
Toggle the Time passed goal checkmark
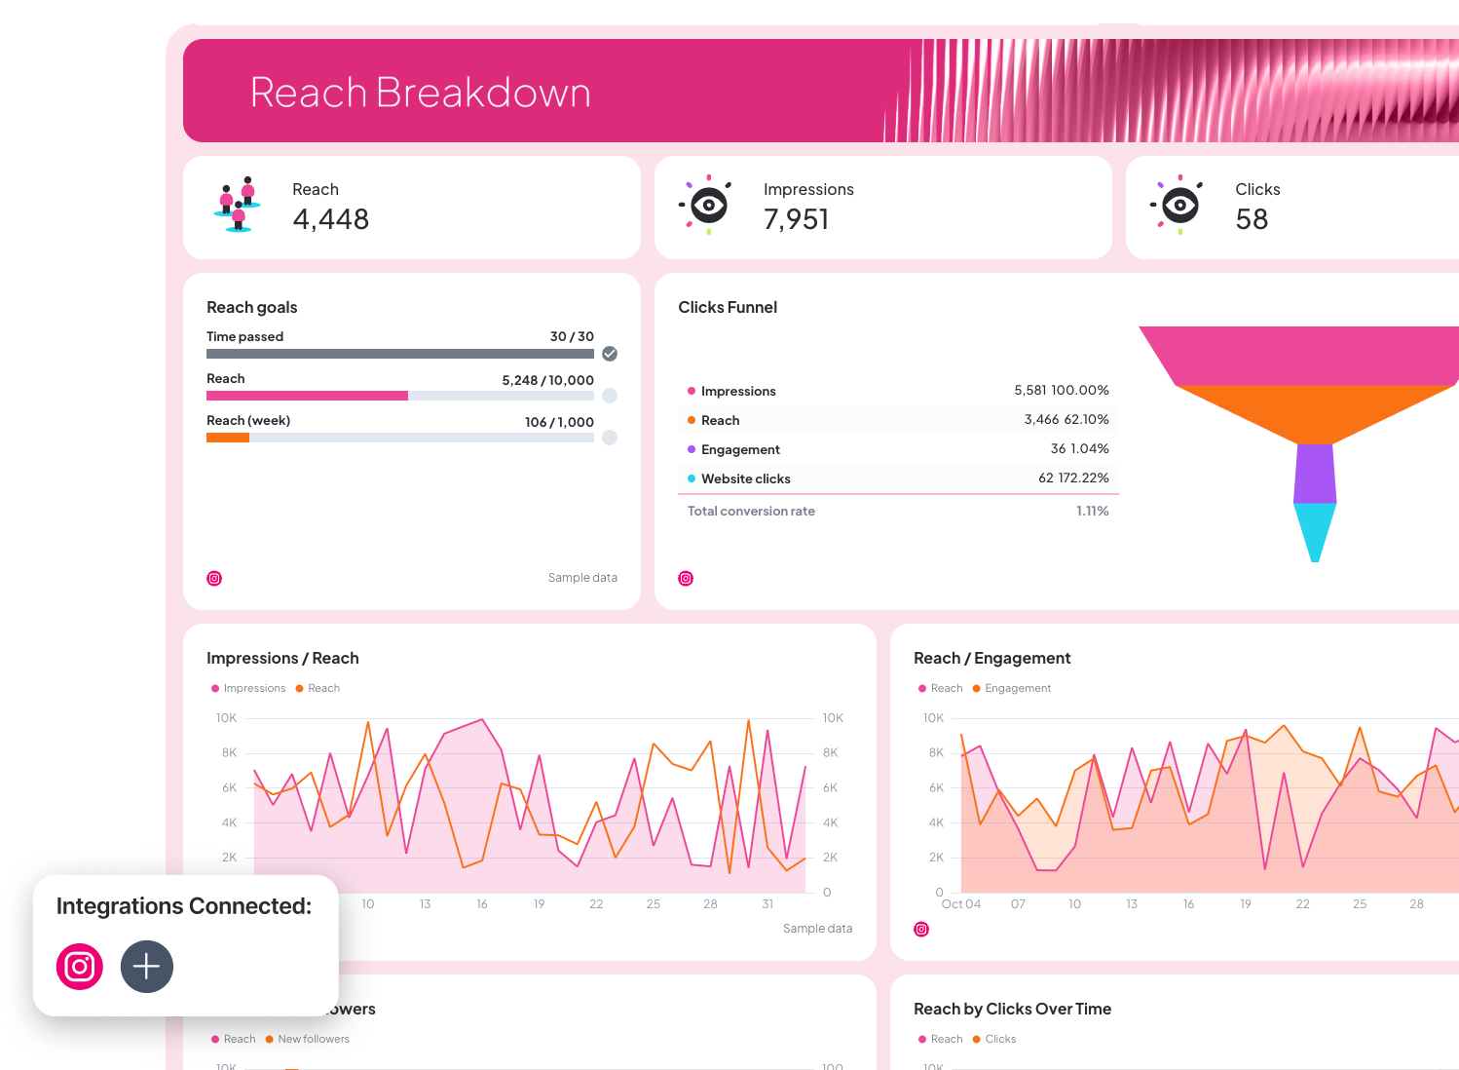[611, 354]
